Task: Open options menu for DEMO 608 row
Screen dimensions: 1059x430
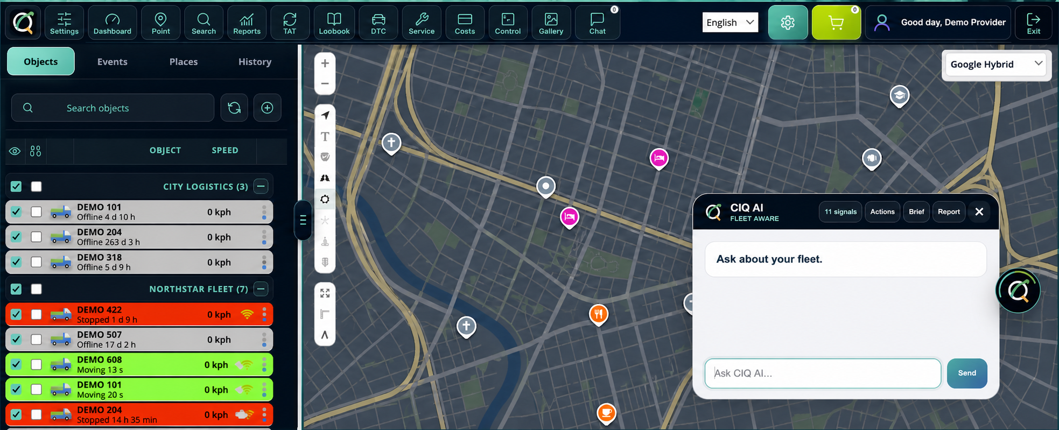Action: [x=264, y=364]
